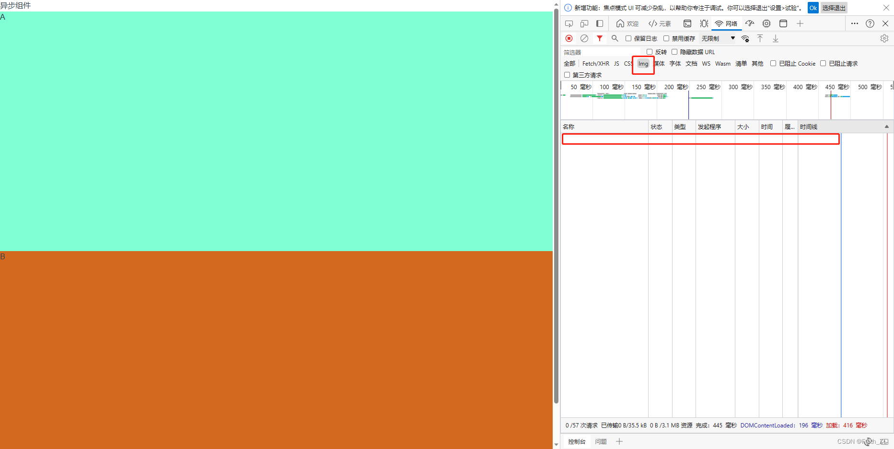Open the 无限制 throttling dropdown
The width and height of the screenshot is (894, 449).
click(x=718, y=38)
